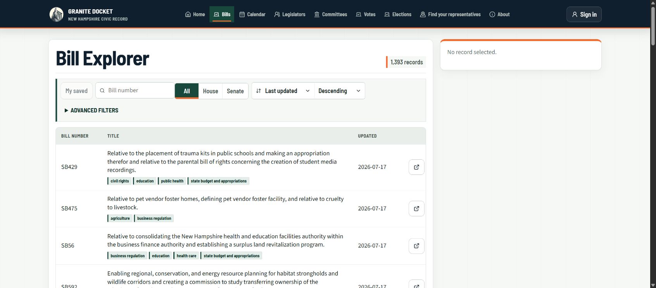Click the 1,393 records count badge
Image resolution: width=656 pixels, height=288 pixels.
[x=406, y=62]
